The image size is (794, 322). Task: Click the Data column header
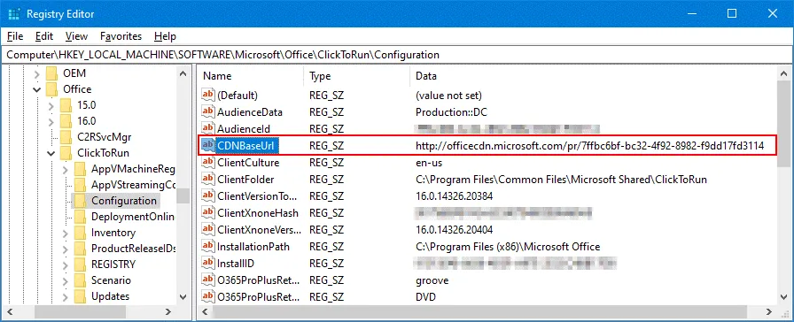(593, 76)
